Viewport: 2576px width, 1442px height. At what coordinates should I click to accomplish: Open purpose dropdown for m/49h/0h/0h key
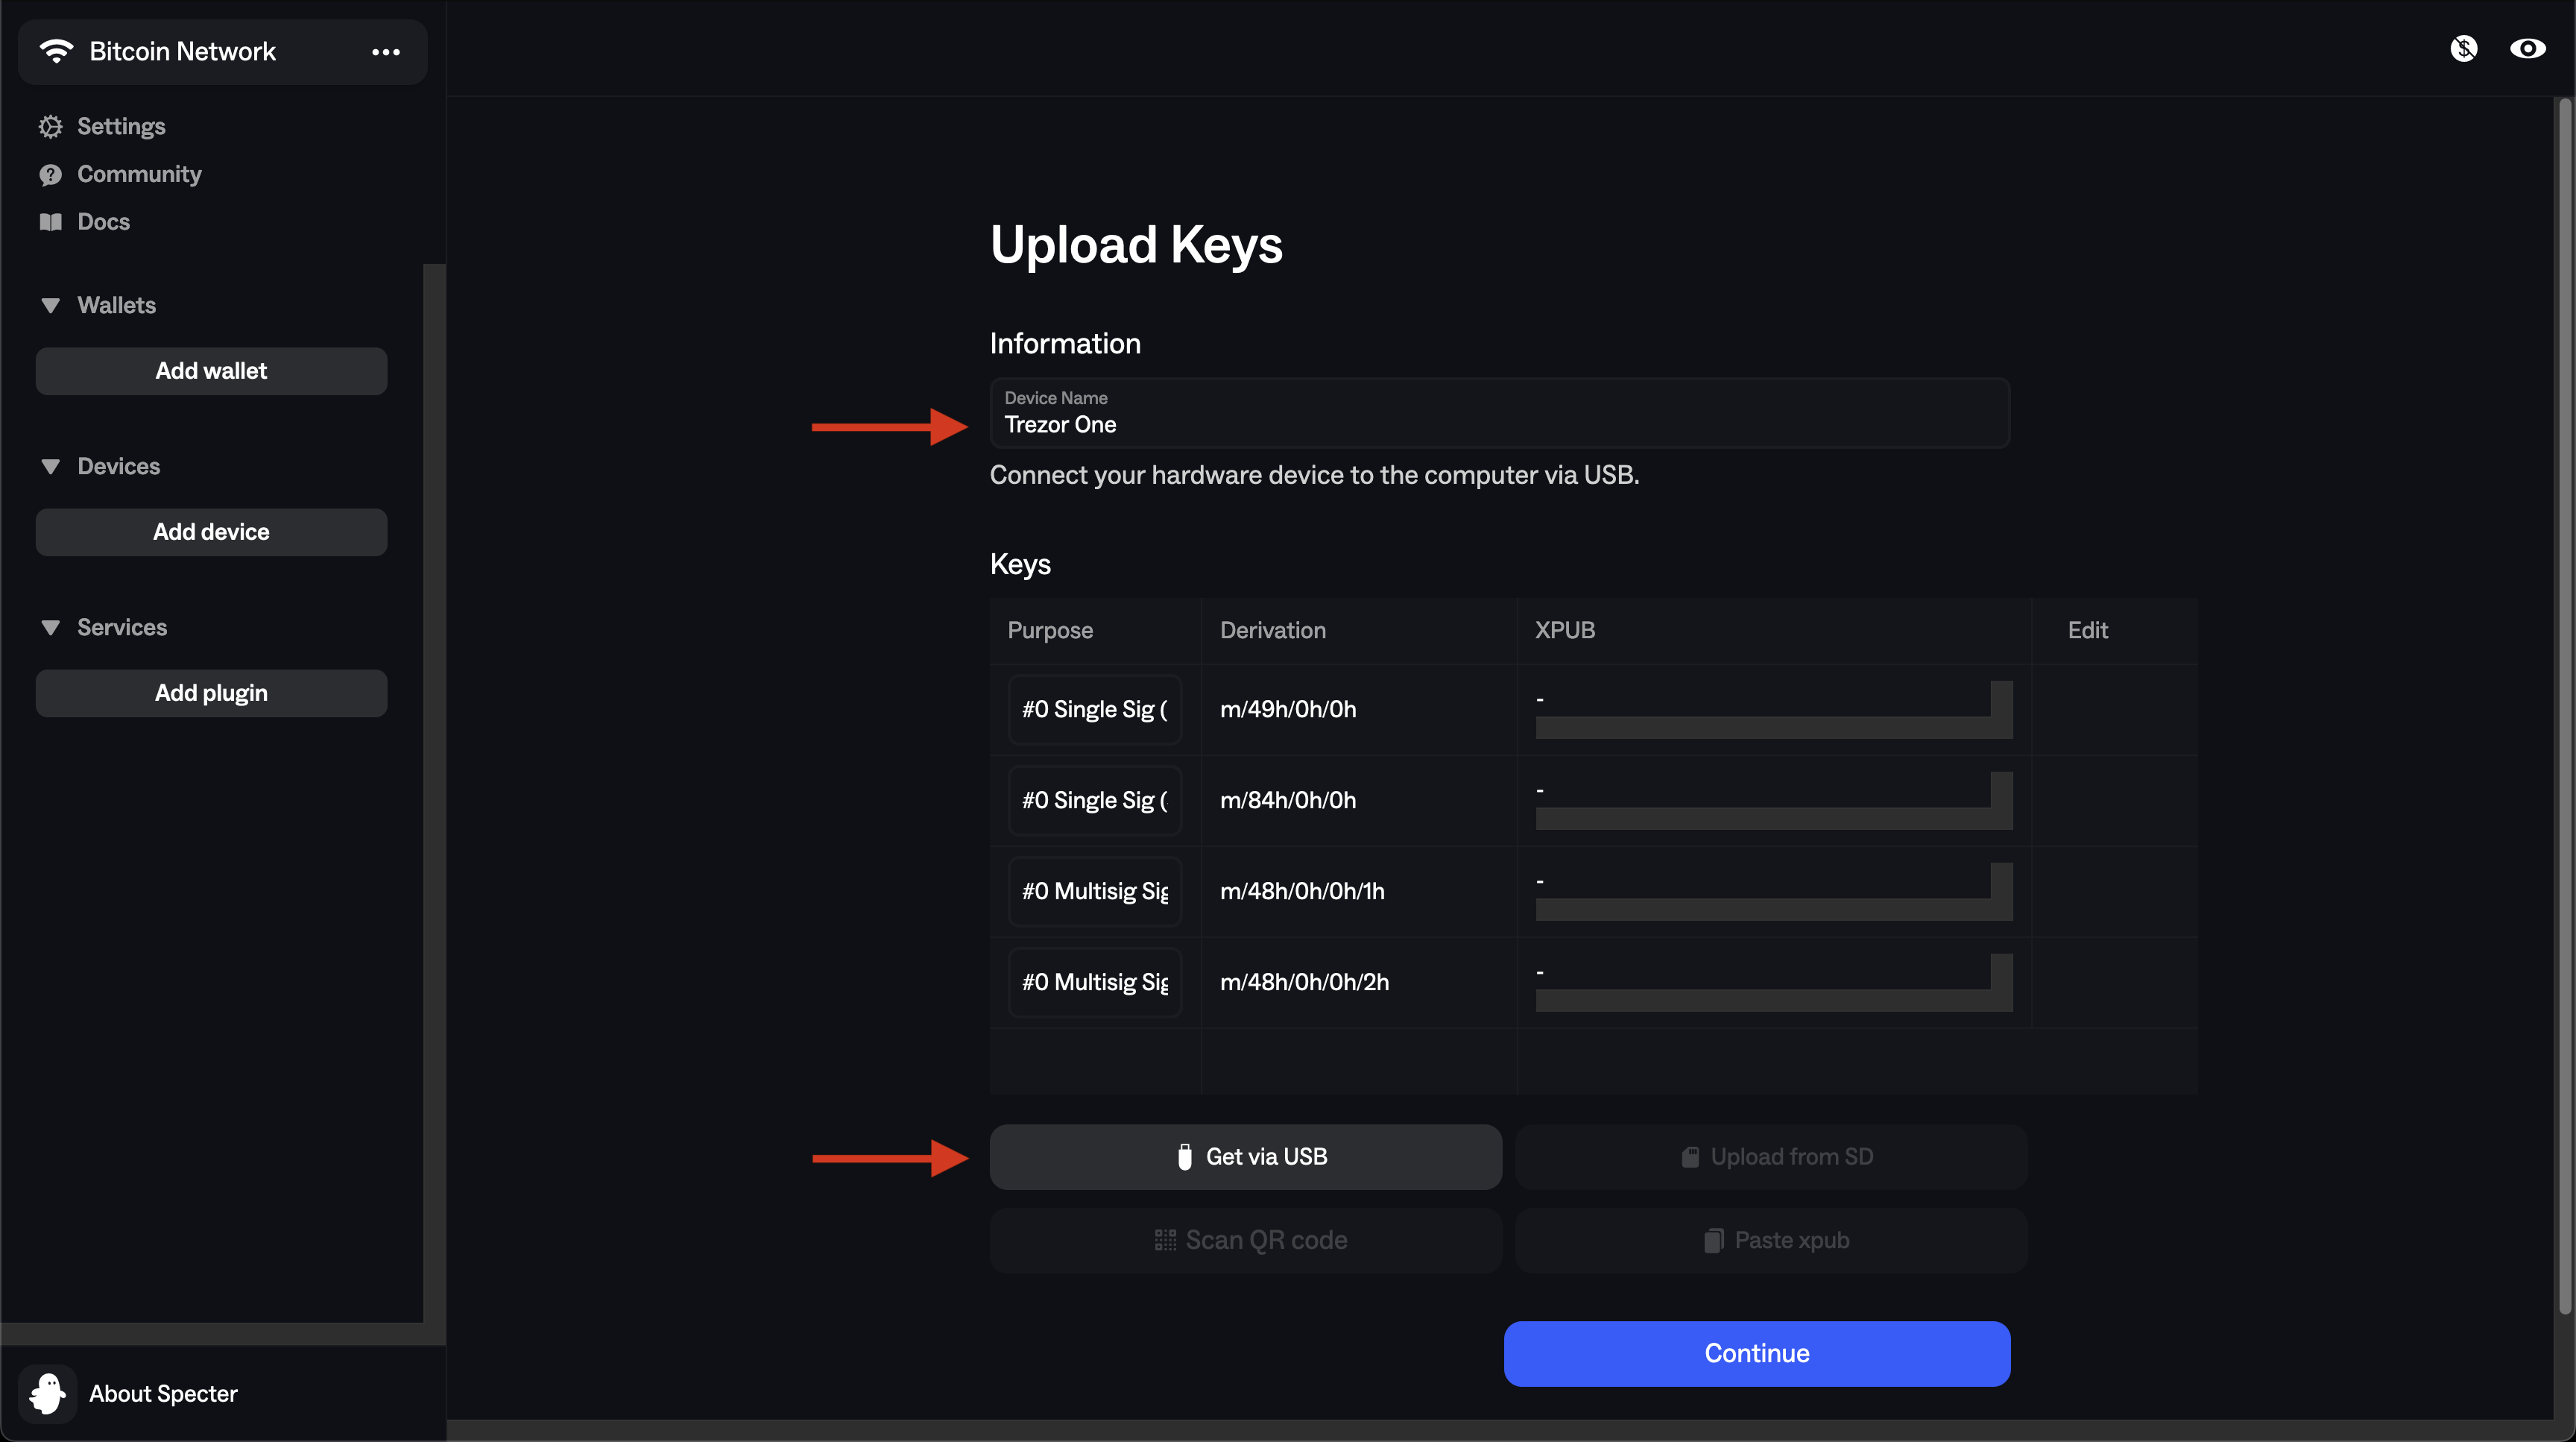1095,710
